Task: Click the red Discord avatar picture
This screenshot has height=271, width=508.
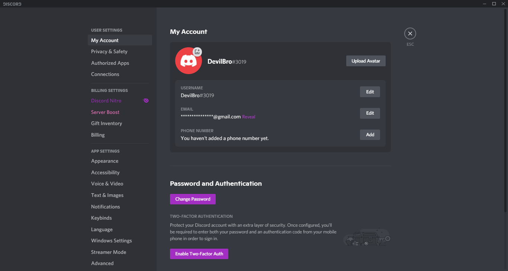Action: [189, 61]
